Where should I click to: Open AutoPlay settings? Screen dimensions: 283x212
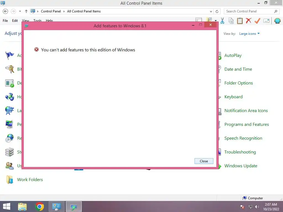click(x=233, y=55)
